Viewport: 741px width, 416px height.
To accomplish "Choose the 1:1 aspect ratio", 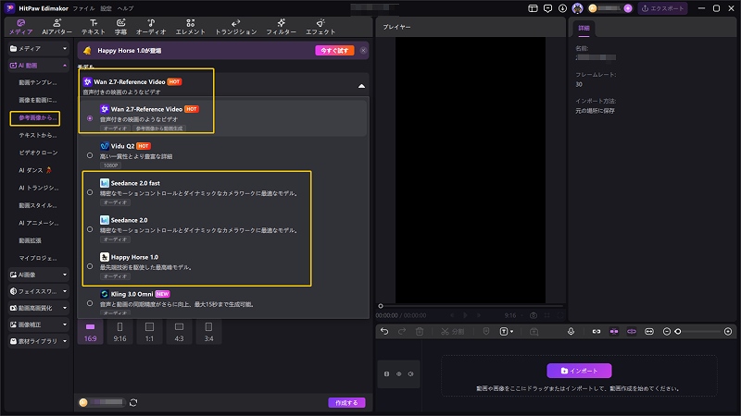I will (x=149, y=332).
